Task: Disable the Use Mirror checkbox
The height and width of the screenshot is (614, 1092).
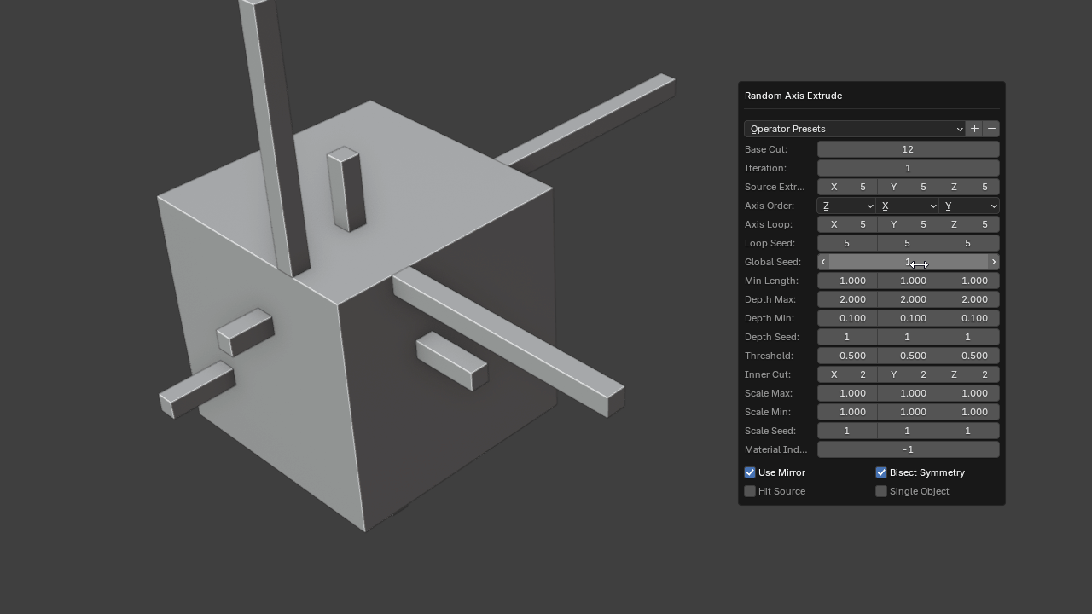Action: point(750,472)
